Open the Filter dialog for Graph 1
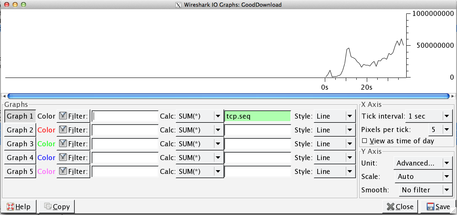This screenshot has width=457, height=215. pyautogui.click(x=73, y=117)
